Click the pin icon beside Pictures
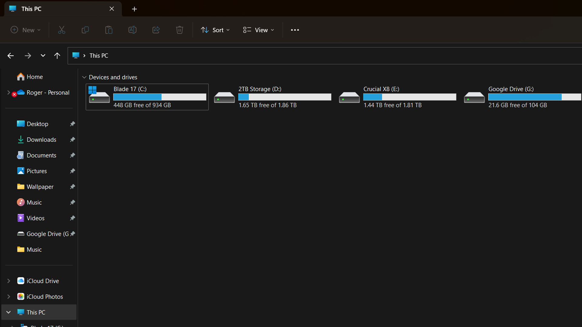582x327 pixels. click(x=72, y=171)
